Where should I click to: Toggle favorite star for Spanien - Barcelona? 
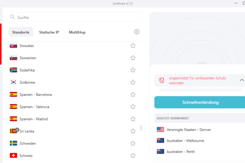pos(133,94)
